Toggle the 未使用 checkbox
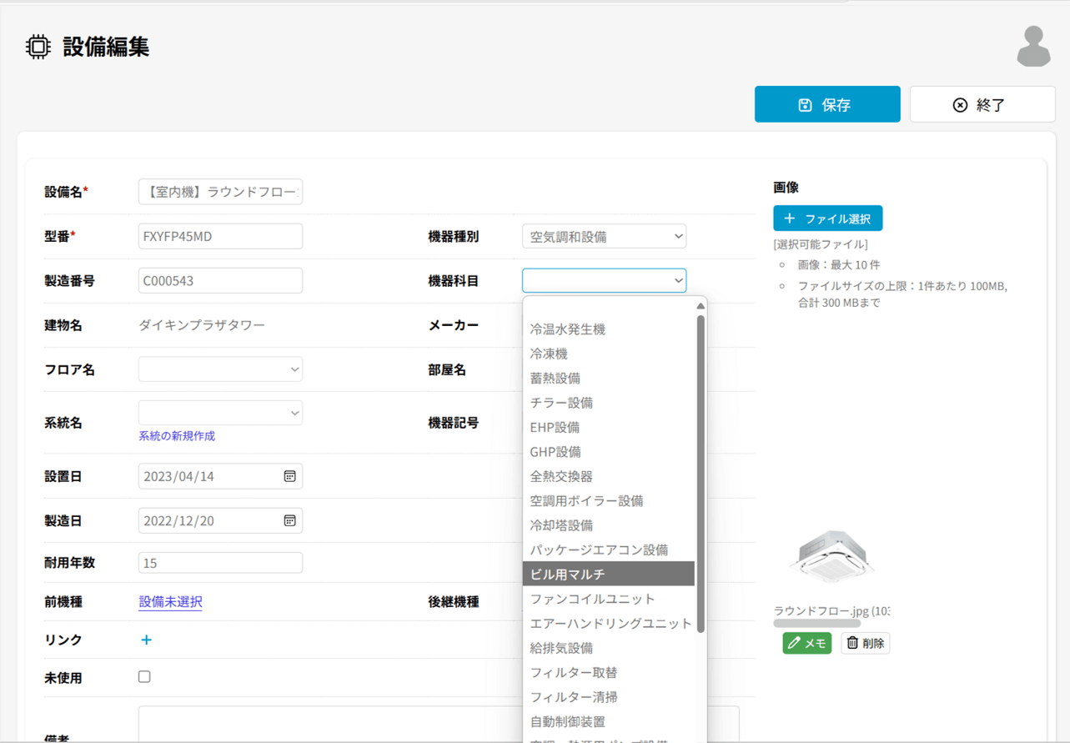1070x743 pixels. 144,677
